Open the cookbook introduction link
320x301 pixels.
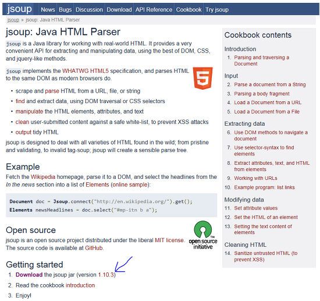coord(80,285)
